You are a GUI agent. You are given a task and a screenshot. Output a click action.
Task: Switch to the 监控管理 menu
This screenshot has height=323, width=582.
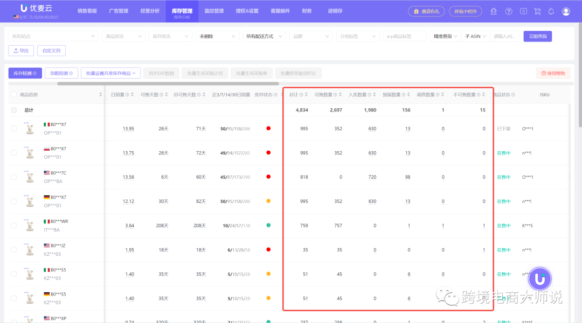pyautogui.click(x=214, y=10)
